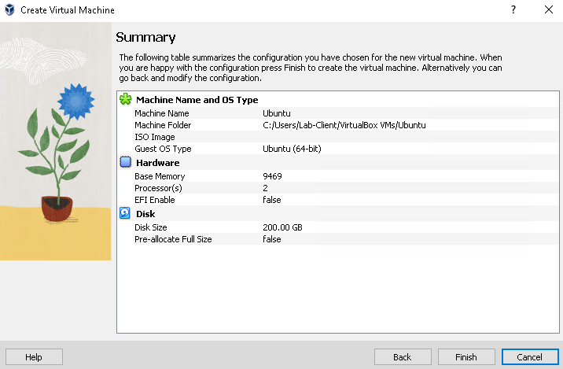Click the 200.00 GB disk size value
The height and width of the screenshot is (369, 563).
[x=282, y=227]
